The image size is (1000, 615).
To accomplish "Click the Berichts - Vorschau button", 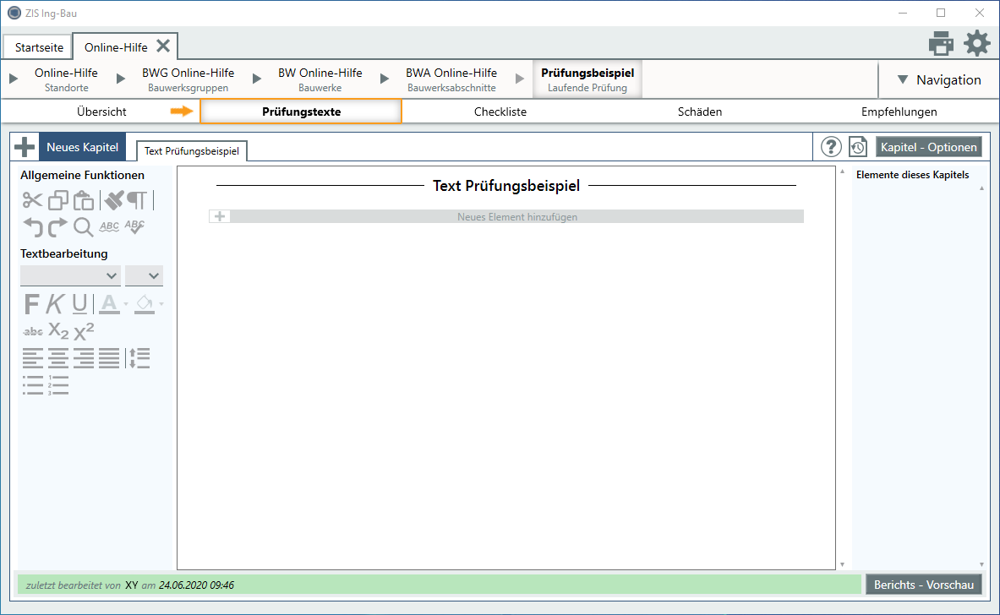I will pos(924,585).
